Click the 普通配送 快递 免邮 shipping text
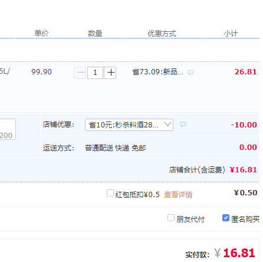Screen dimensions: 263x262 click(116, 148)
